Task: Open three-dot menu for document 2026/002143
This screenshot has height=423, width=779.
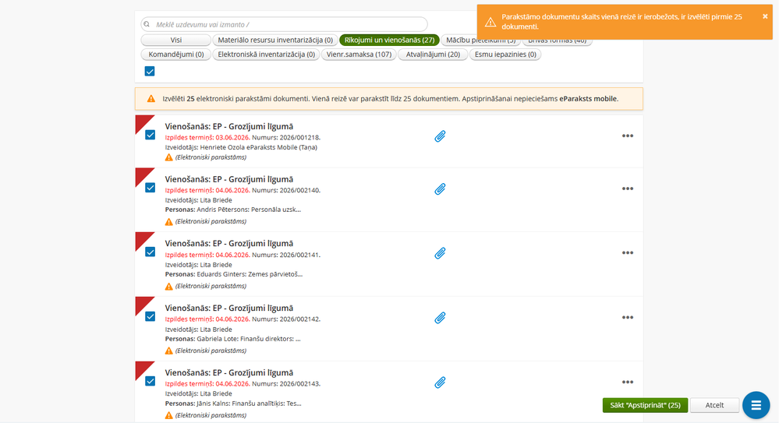Action: coord(628,382)
